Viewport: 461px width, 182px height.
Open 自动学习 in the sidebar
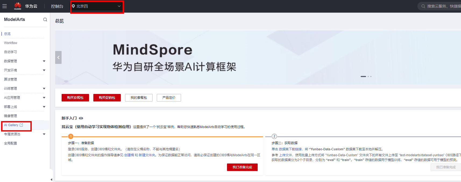point(10,52)
